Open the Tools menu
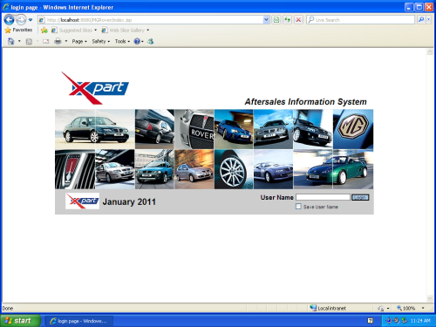The image size is (436, 327). (122, 42)
